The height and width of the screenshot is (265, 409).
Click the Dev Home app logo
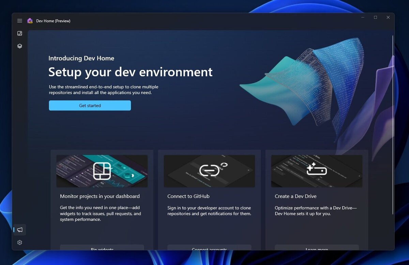pos(30,21)
